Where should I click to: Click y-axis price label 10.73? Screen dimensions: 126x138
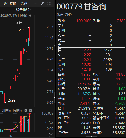point(49,49)
